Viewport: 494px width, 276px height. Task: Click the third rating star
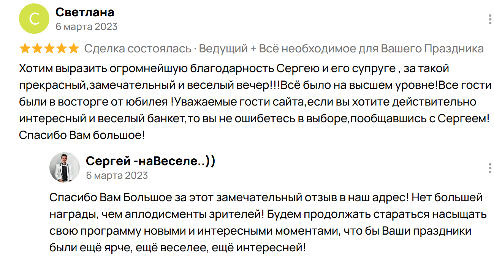49,49
